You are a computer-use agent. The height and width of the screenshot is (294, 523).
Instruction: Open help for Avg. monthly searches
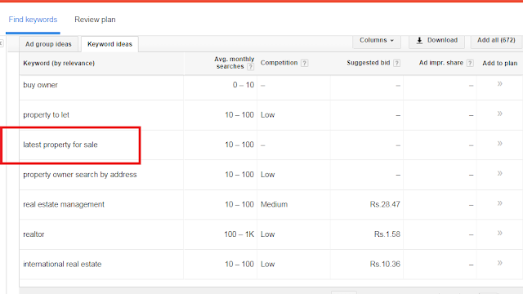pyautogui.click(x=251, y=67)
